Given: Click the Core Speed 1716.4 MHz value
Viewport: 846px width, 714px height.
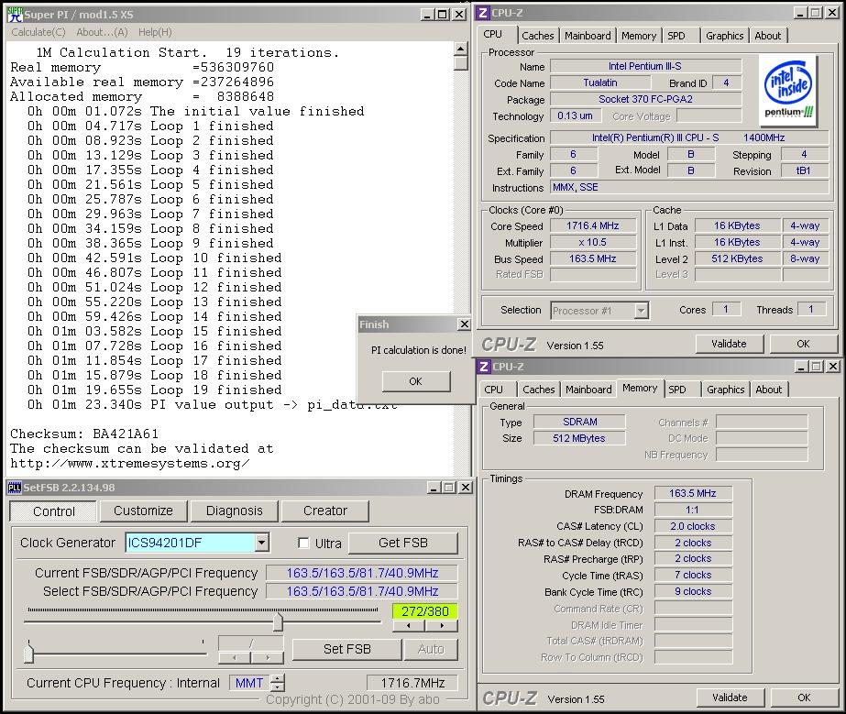Looking at the screenshot, I should 592,226.
